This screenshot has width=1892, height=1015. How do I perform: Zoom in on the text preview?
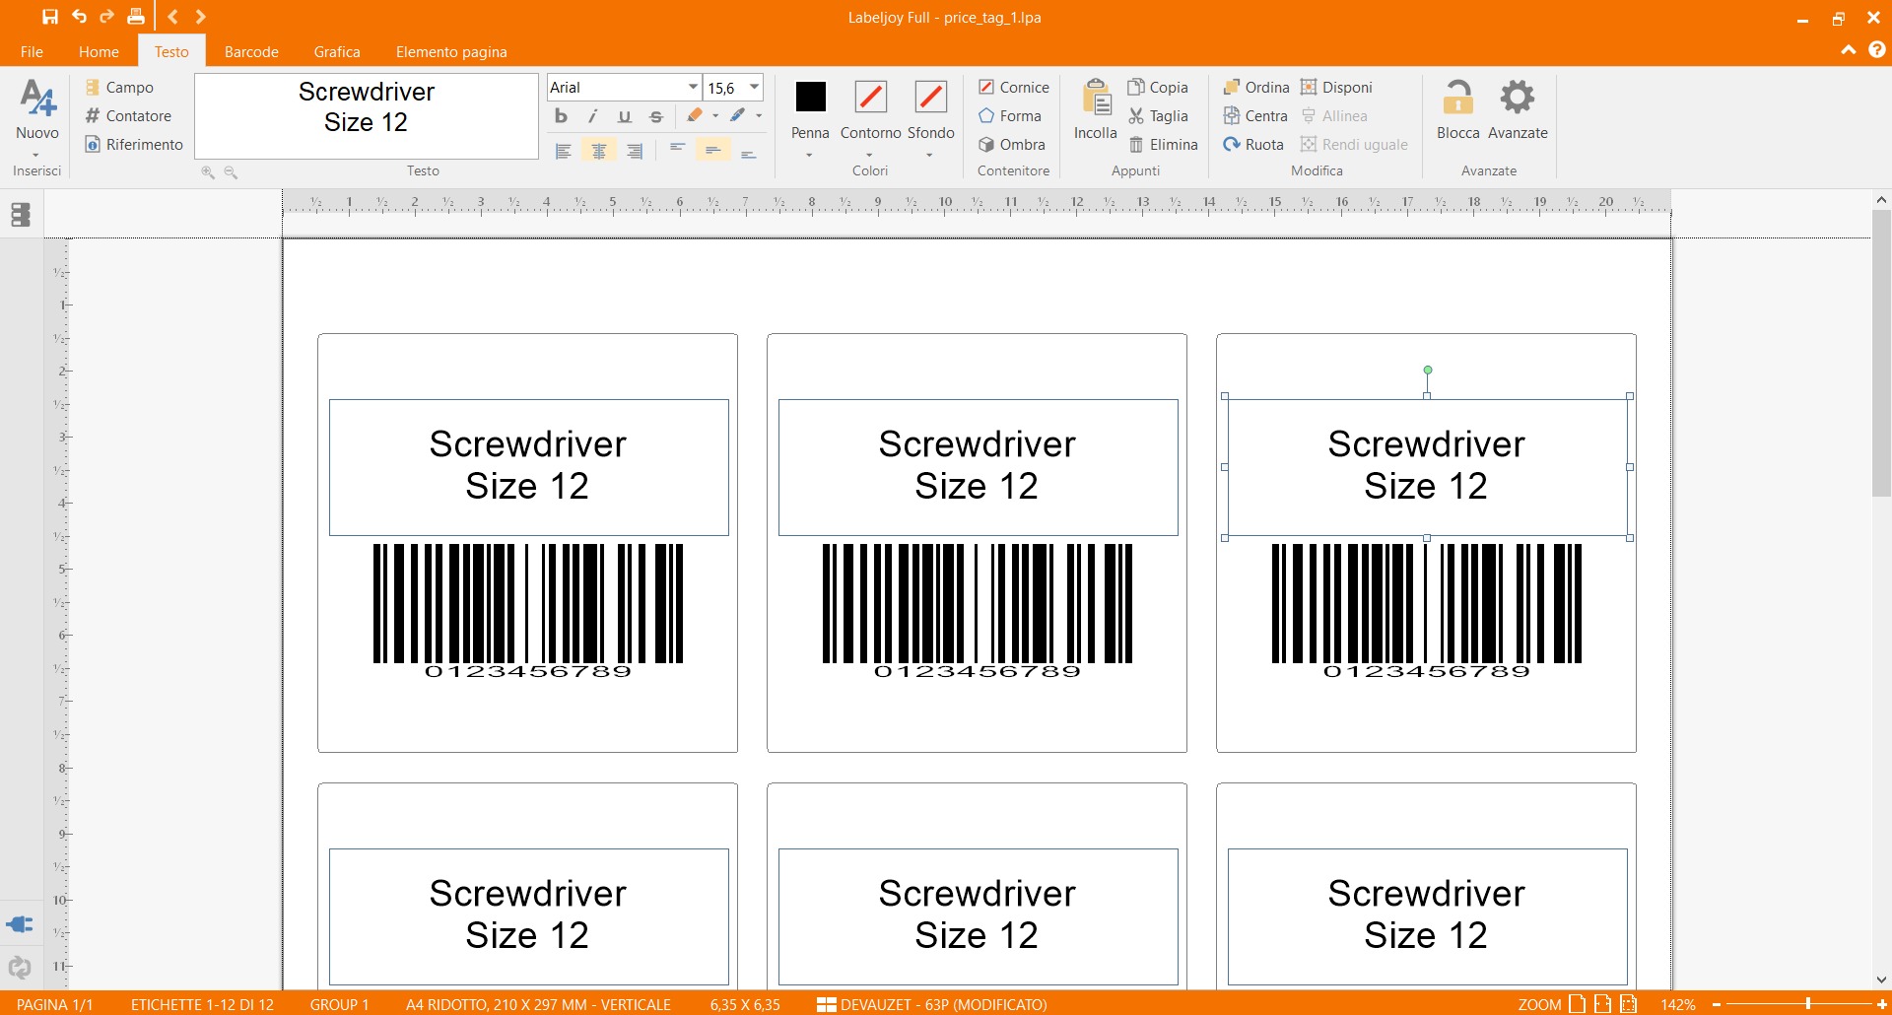208,172
